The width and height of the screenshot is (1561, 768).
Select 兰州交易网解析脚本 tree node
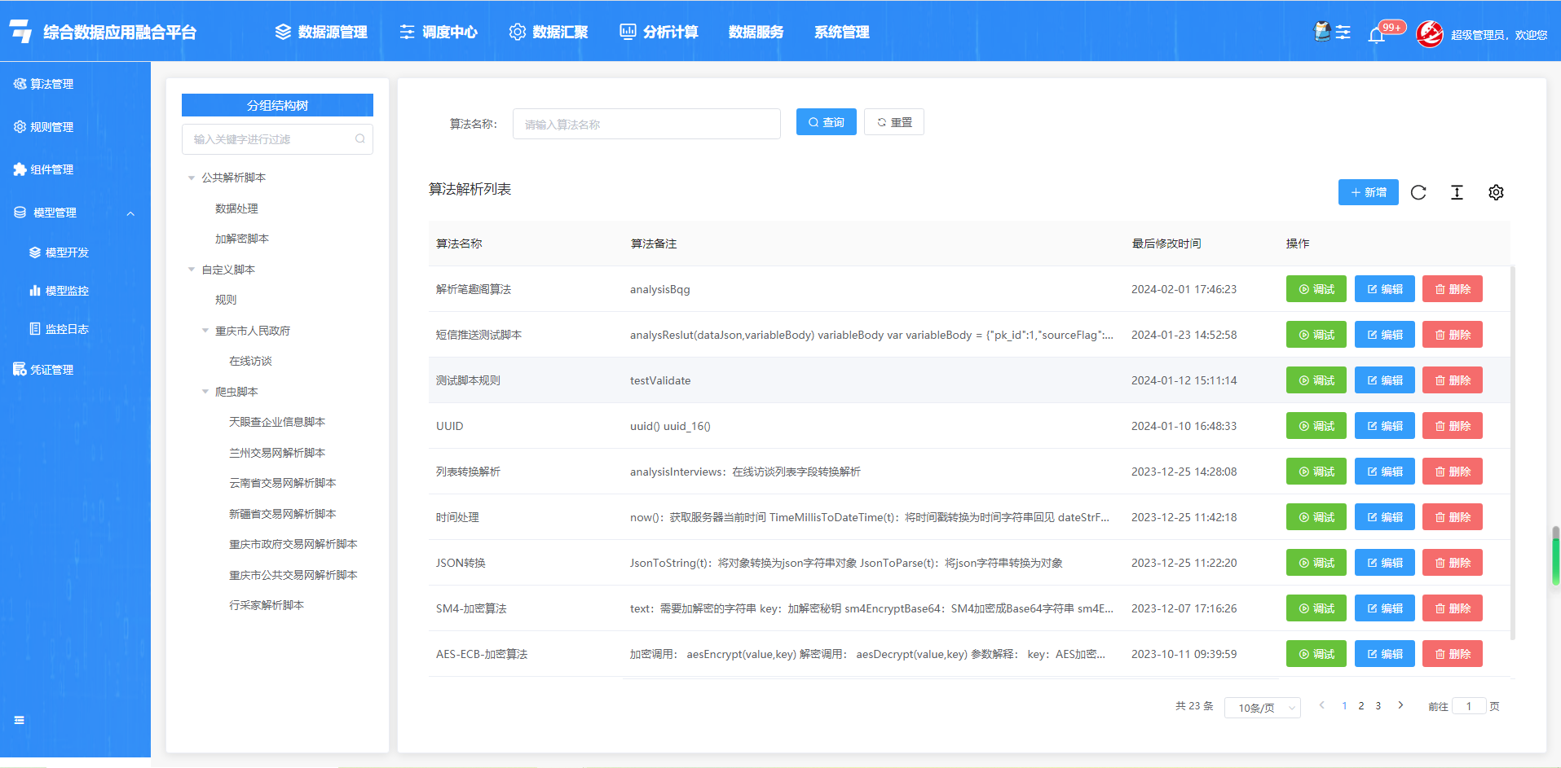277,453
